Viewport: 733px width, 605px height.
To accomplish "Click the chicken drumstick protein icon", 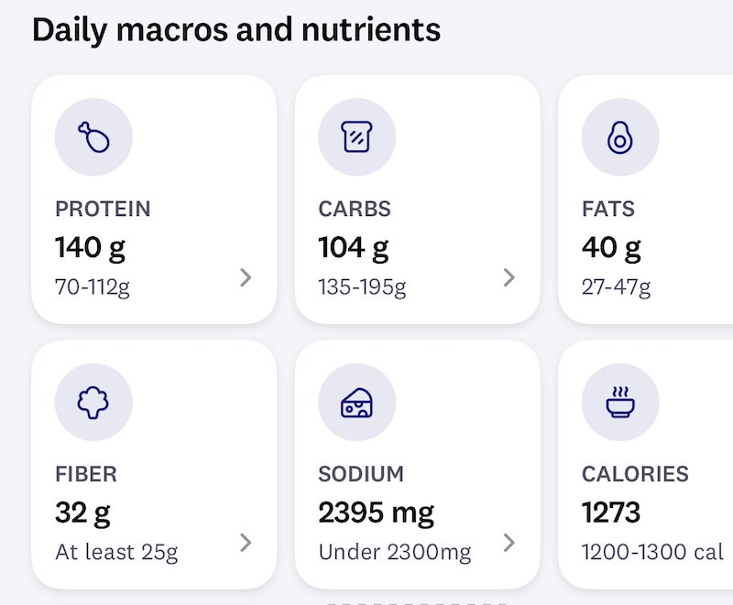I will coord(93,137).
